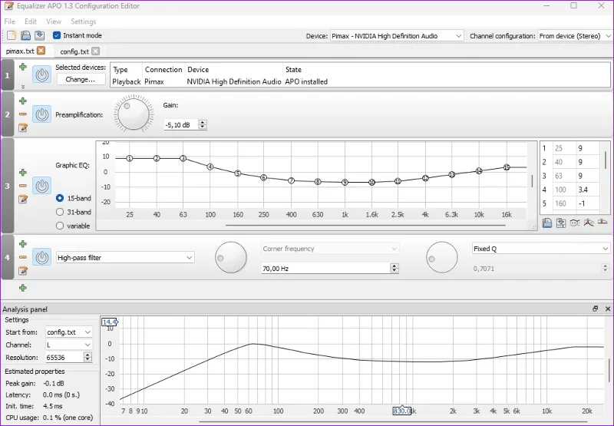Click the New file toolbar icon
This screenshot has height=426, width=614.
(12, 35)
